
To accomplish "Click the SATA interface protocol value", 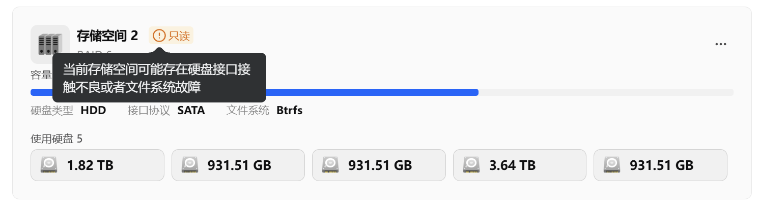I will 191,110.
